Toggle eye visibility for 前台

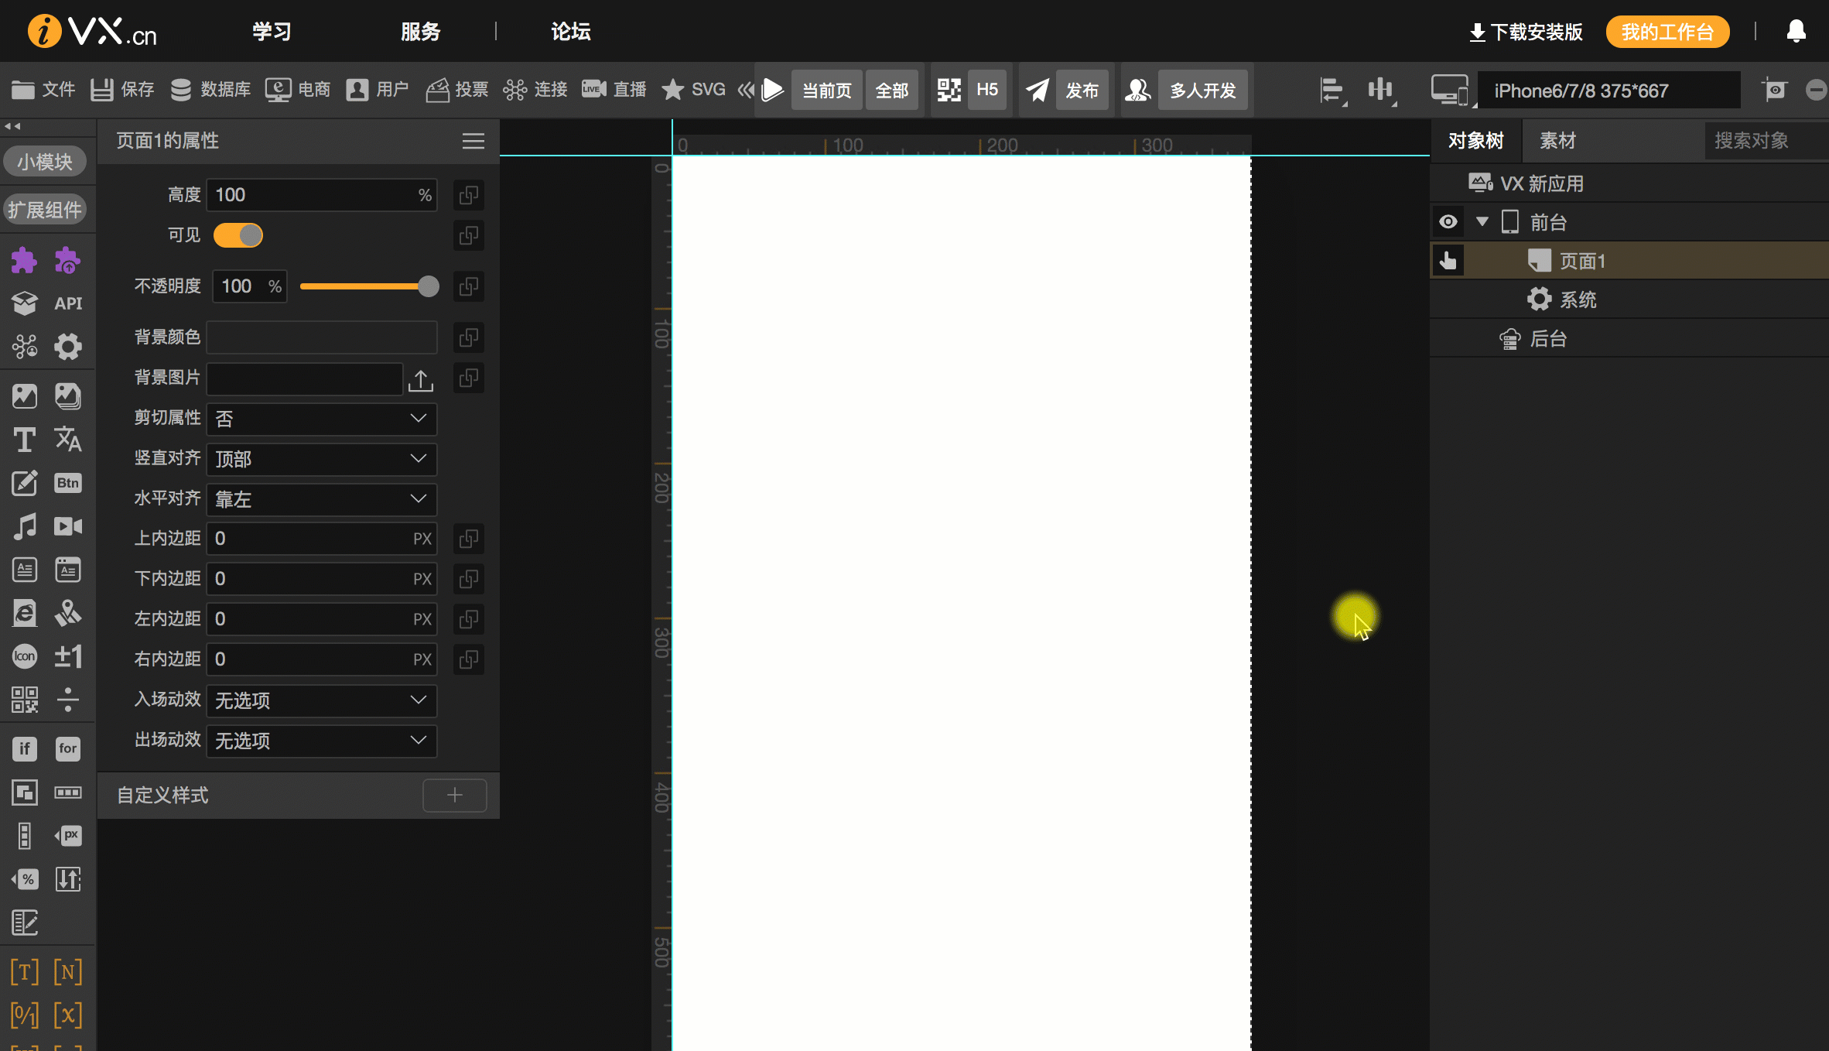tap(1448, 223)
